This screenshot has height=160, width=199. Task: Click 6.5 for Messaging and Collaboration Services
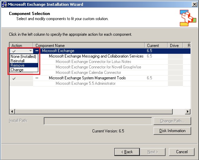tap(150, 56)
